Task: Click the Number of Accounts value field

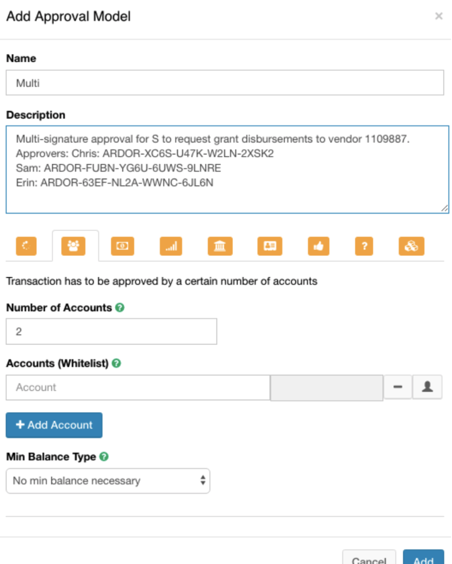Action: click(110, 331)
